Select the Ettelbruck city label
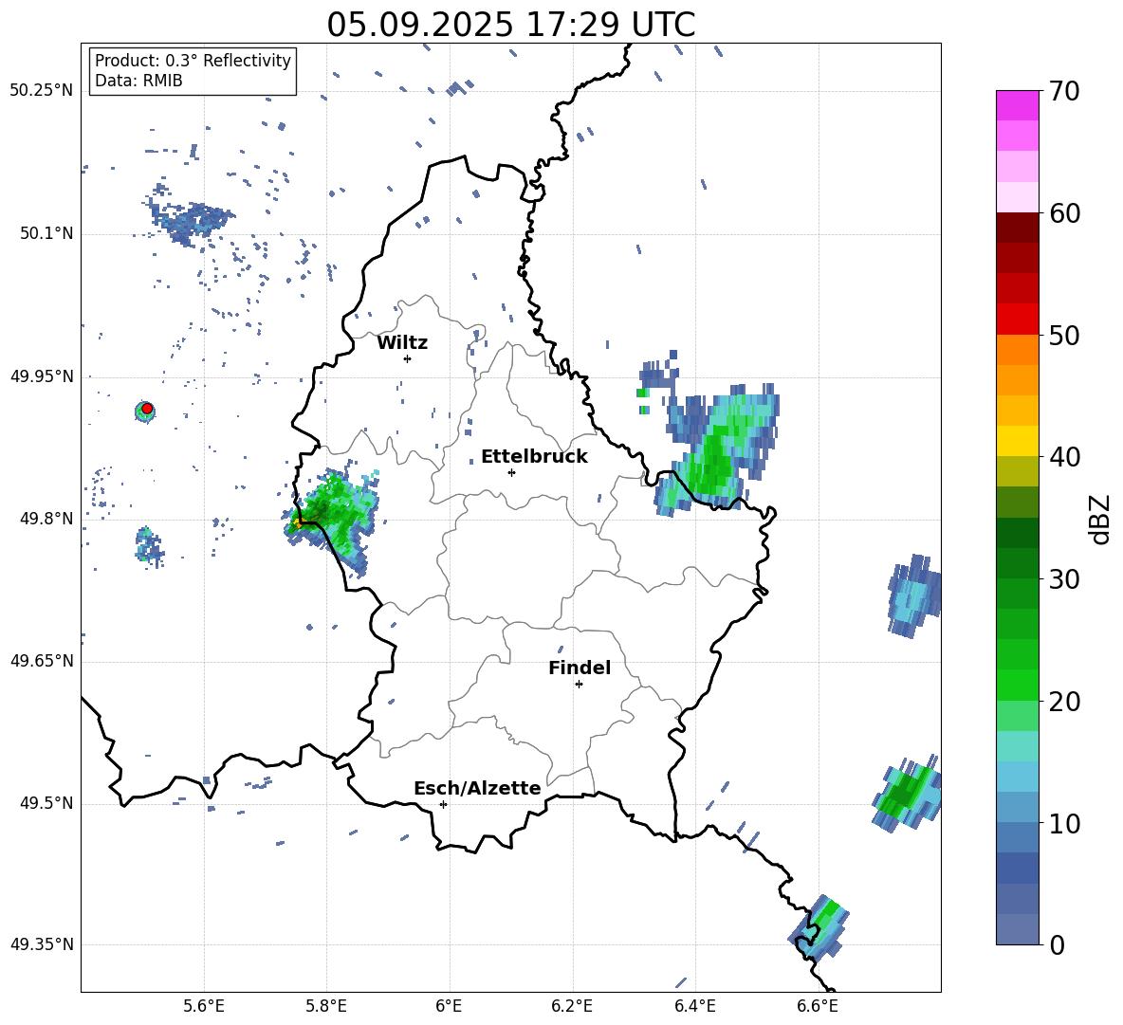 point(534,457)
